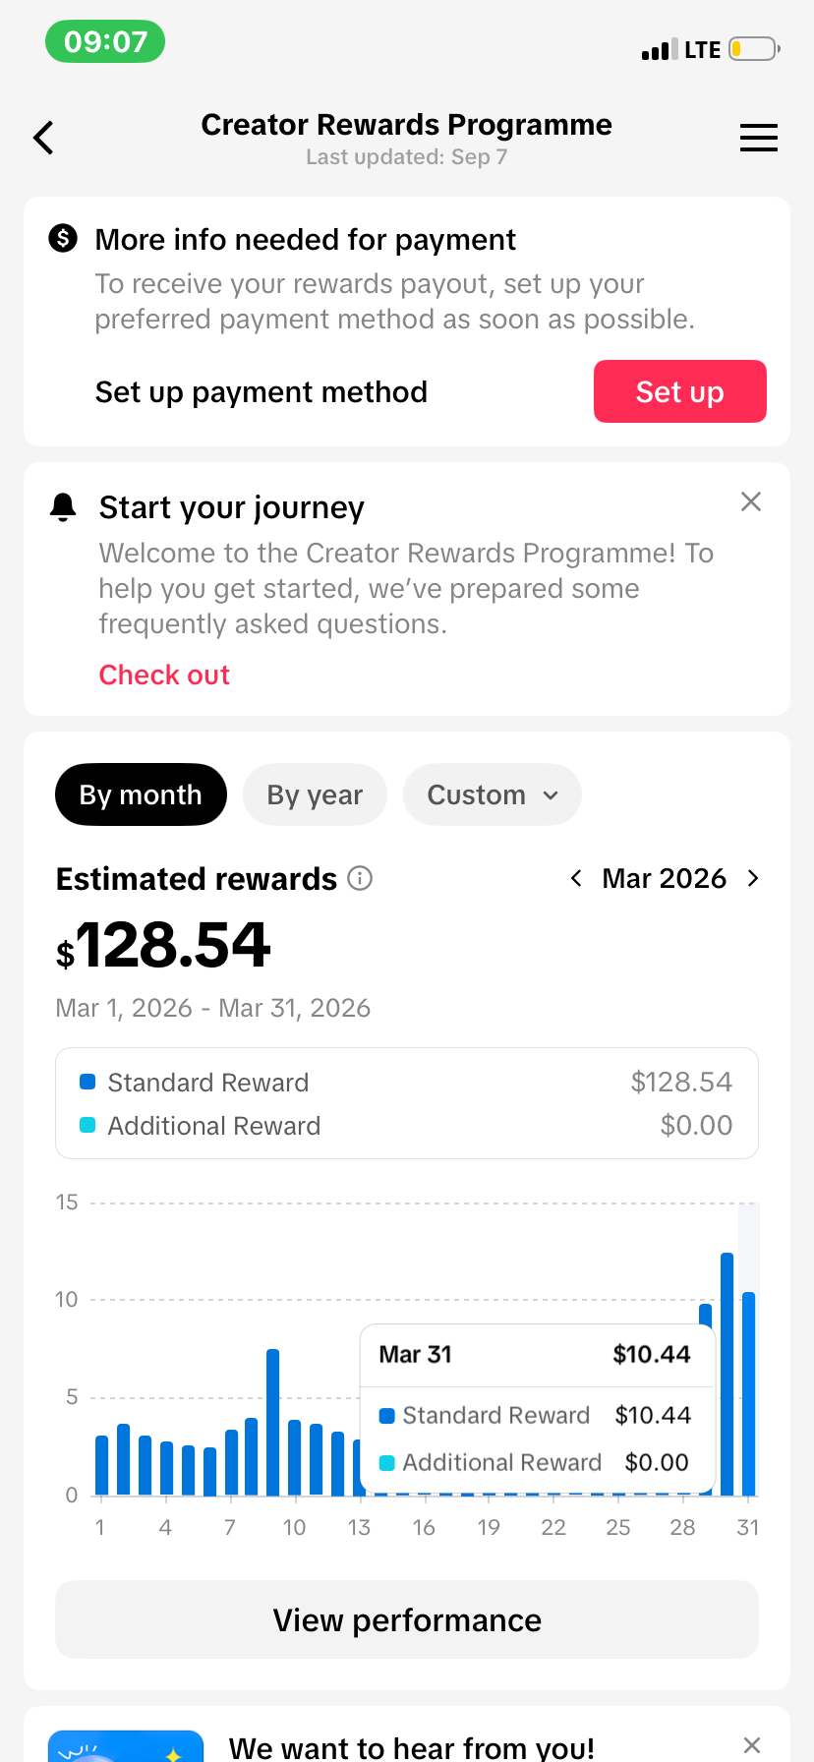Screen dimensions: 814x1762
Task: Switch to By year tab
Action: 315,794
